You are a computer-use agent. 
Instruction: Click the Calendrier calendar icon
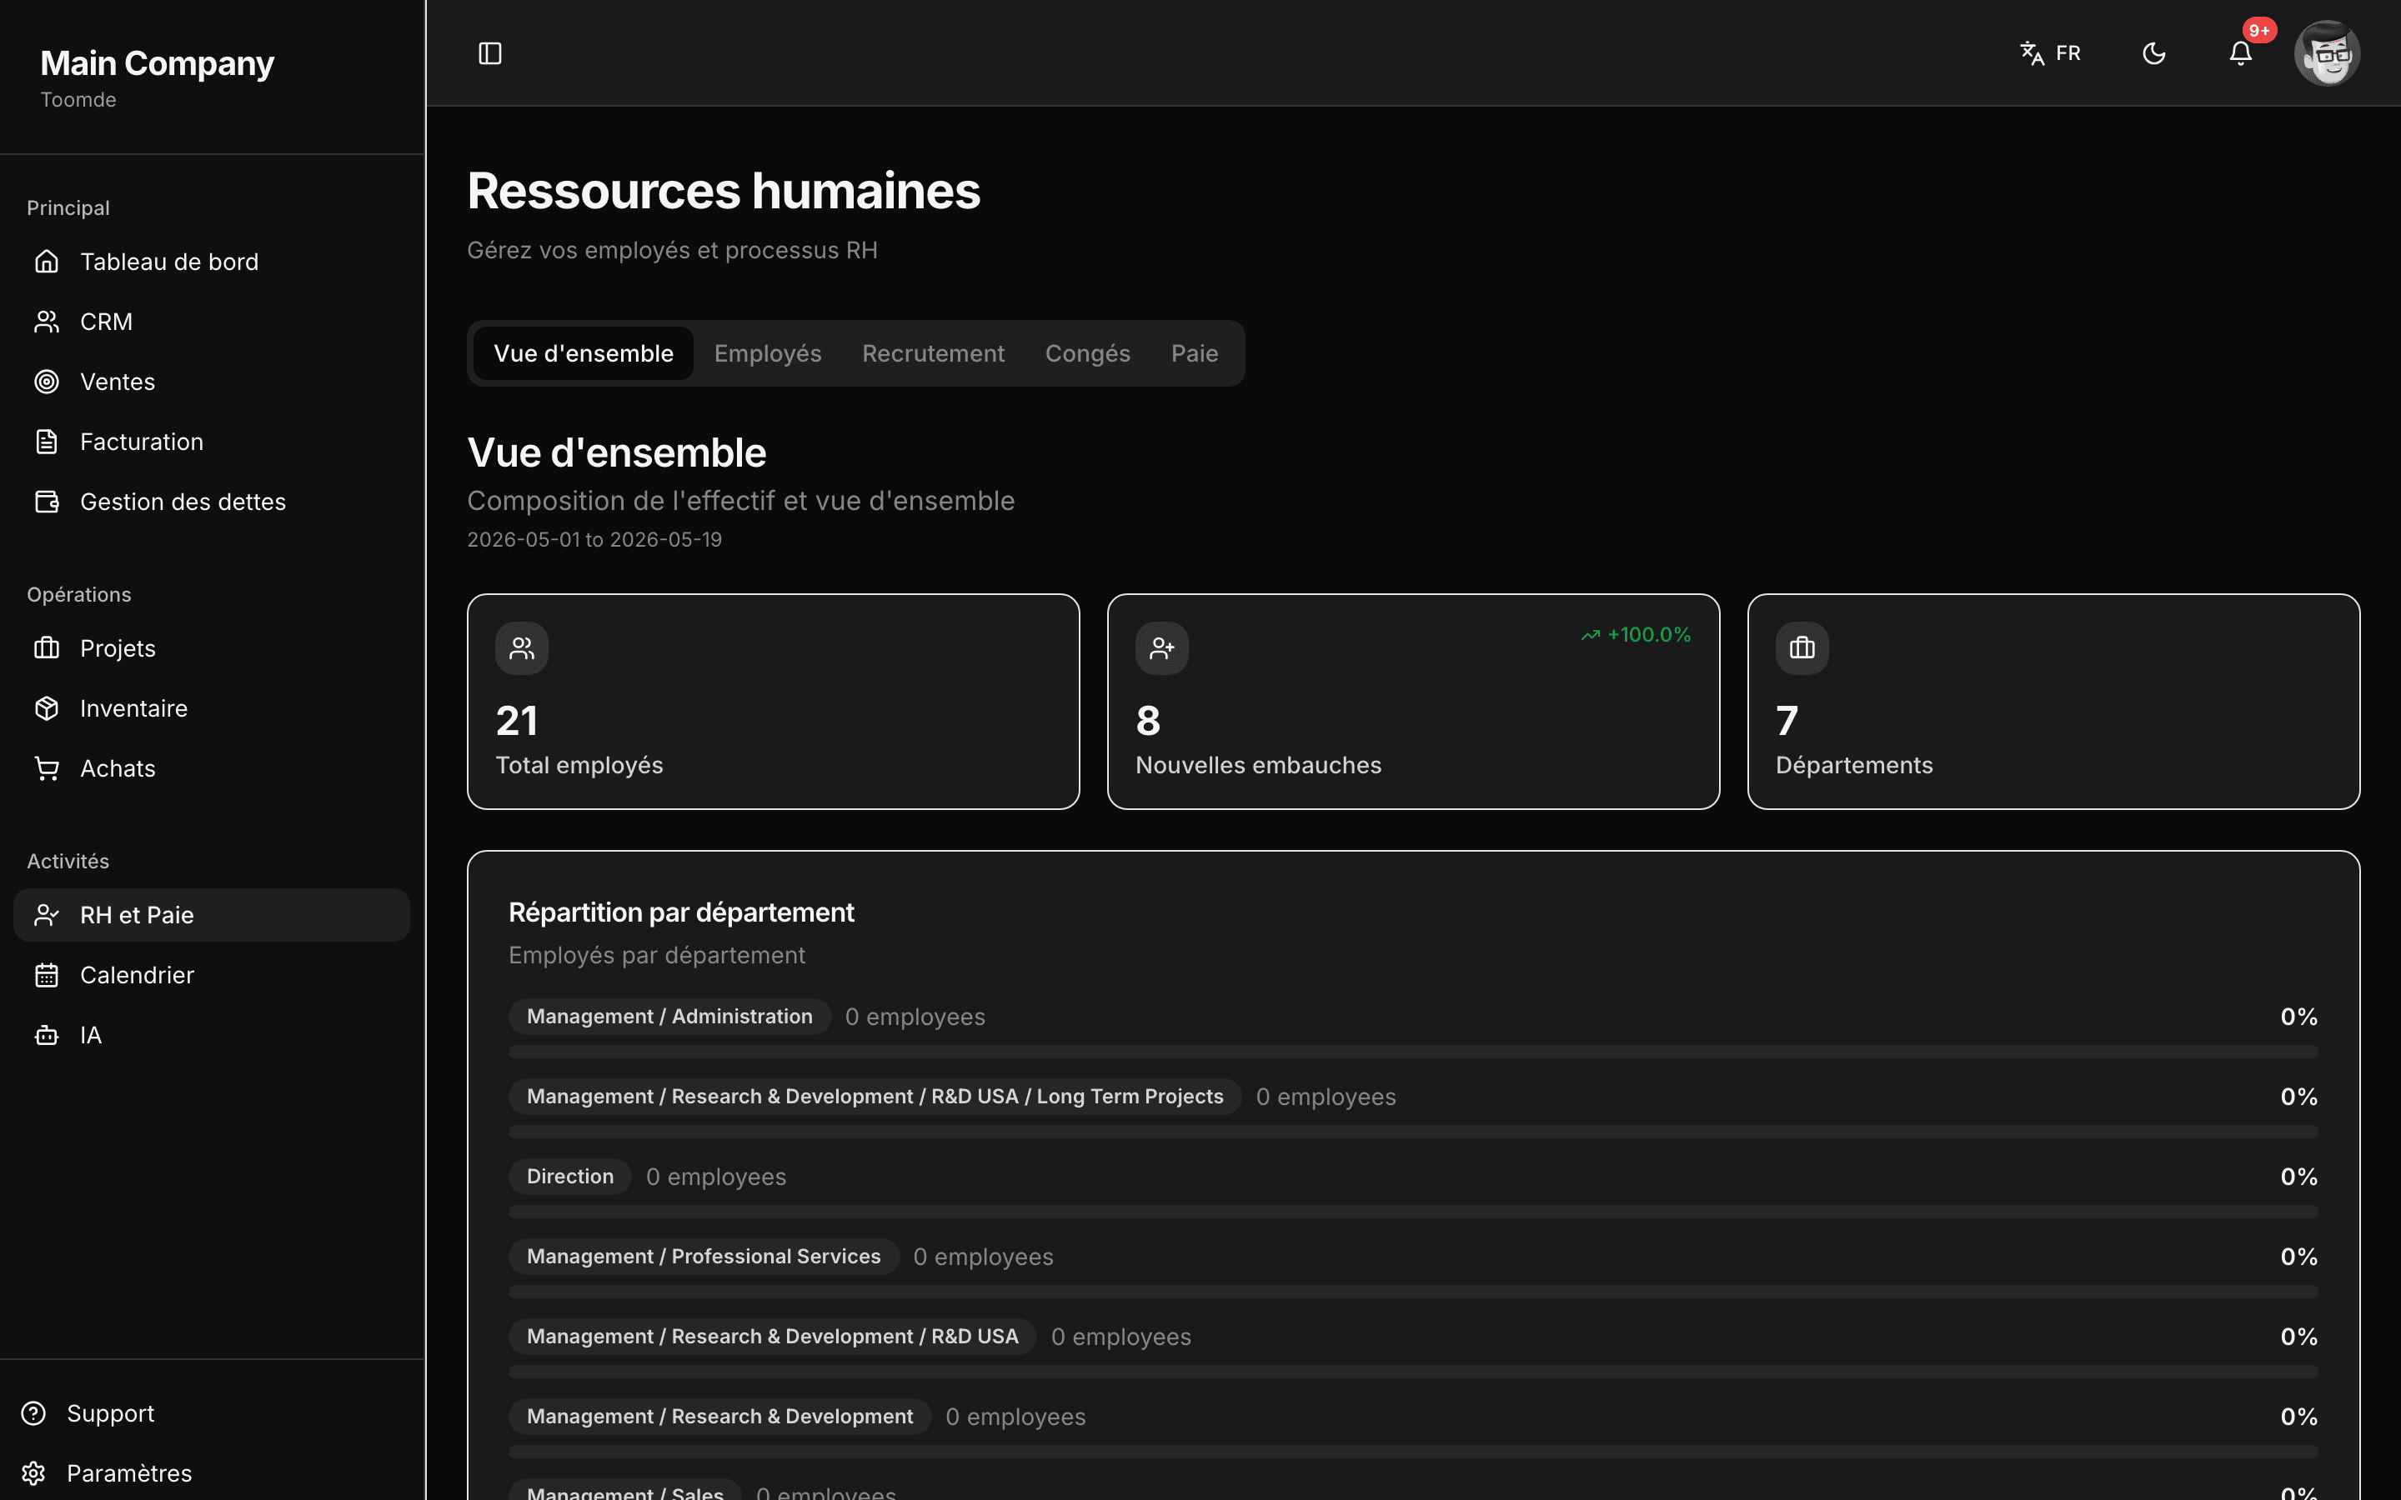pyautogui.click(x=47, y=975)
